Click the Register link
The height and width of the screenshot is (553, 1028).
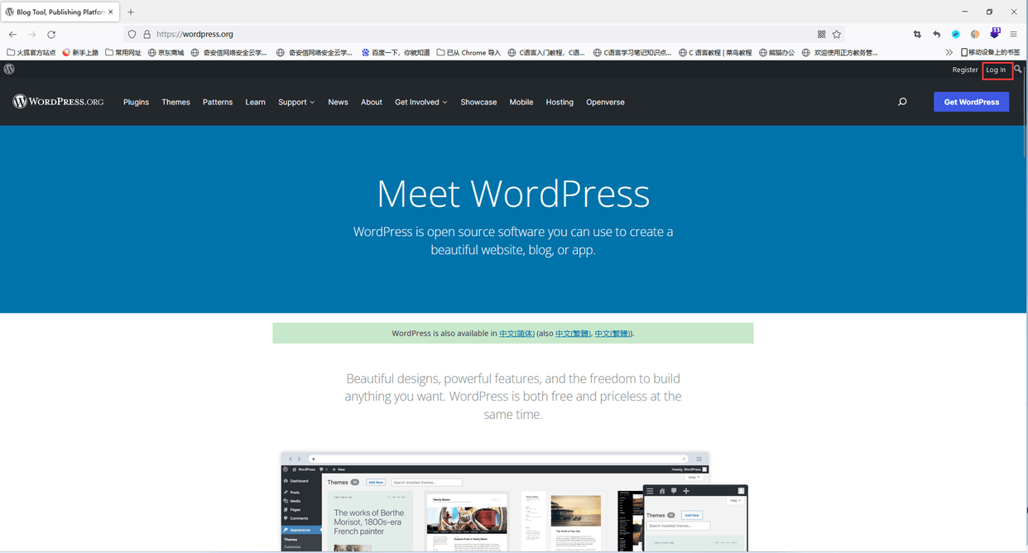click(x=965, y=70)
